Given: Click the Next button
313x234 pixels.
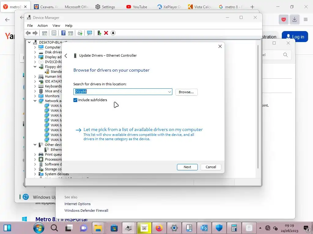Looking at the screenshot, I should tap(187, 167).
